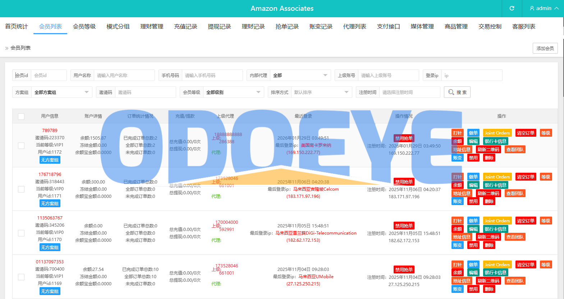Toggle the select-all checkbox in table header
The width and height of the screenshot is (564, 299).
pos(21,117)
